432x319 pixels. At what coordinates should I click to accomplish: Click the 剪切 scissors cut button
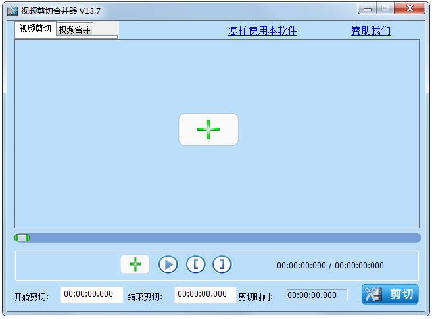pyautogui.click(x=390, y=294)
